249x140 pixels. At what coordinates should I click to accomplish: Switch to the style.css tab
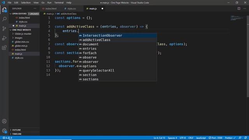tap(72, 9)
